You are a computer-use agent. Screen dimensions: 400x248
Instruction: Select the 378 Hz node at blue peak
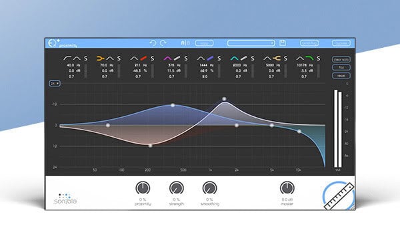[x=173, y=105]
